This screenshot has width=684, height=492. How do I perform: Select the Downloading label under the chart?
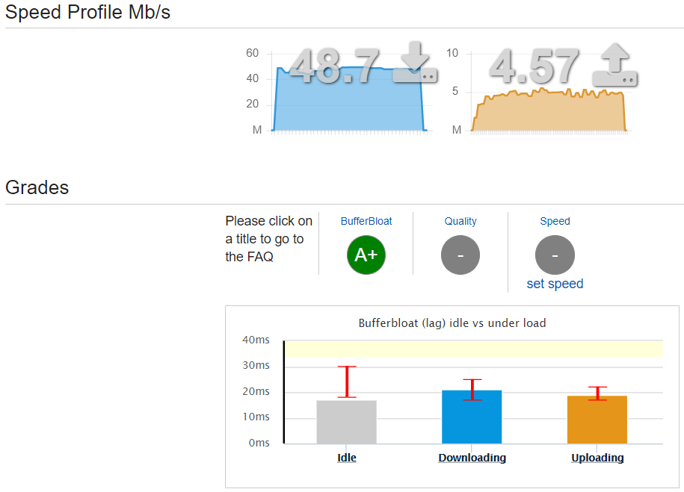[472, 458]
